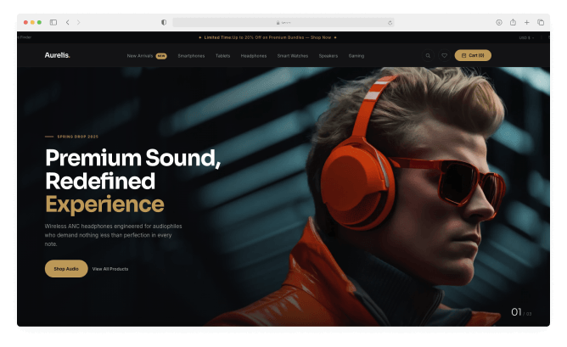Open the Speakers menu item

tap(328, 56)
